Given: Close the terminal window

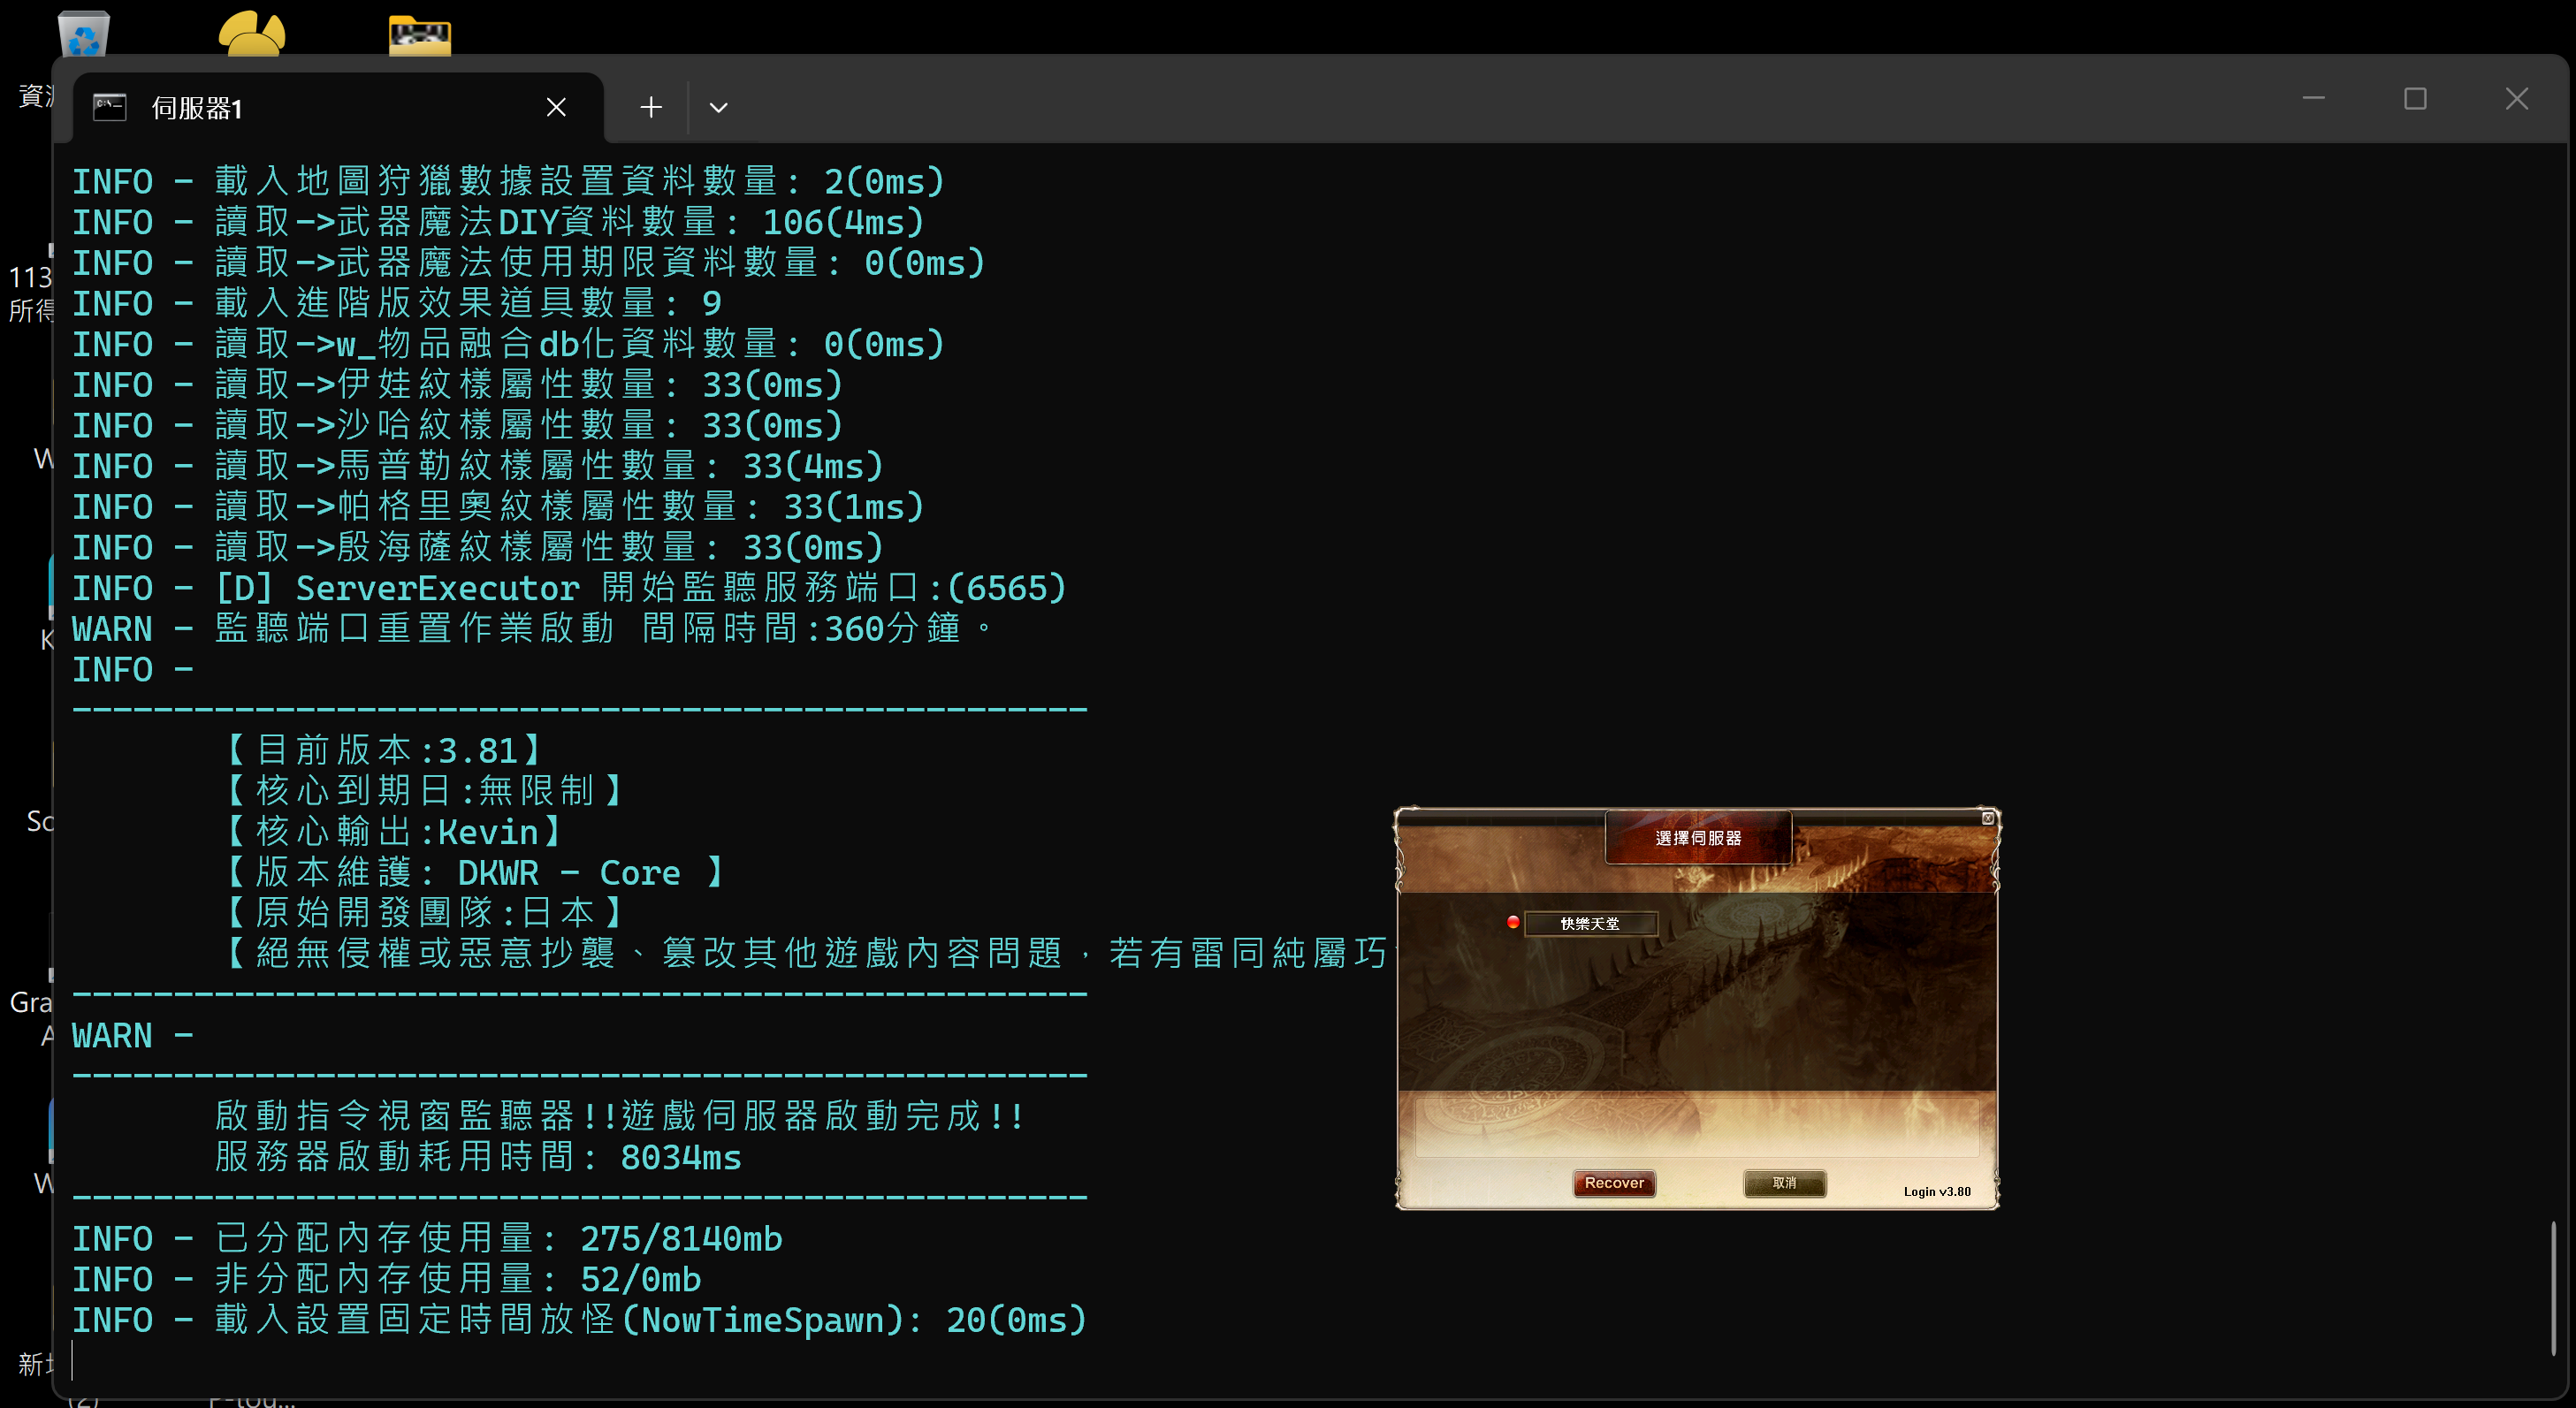Looking at the screenshot, I should [x=2516, y=99].
